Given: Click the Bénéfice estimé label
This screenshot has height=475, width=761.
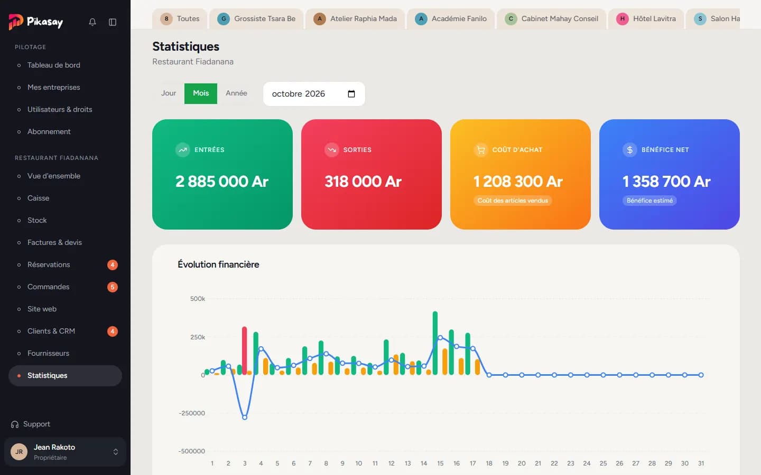Looking at the screenshot, I should (649, 201).
